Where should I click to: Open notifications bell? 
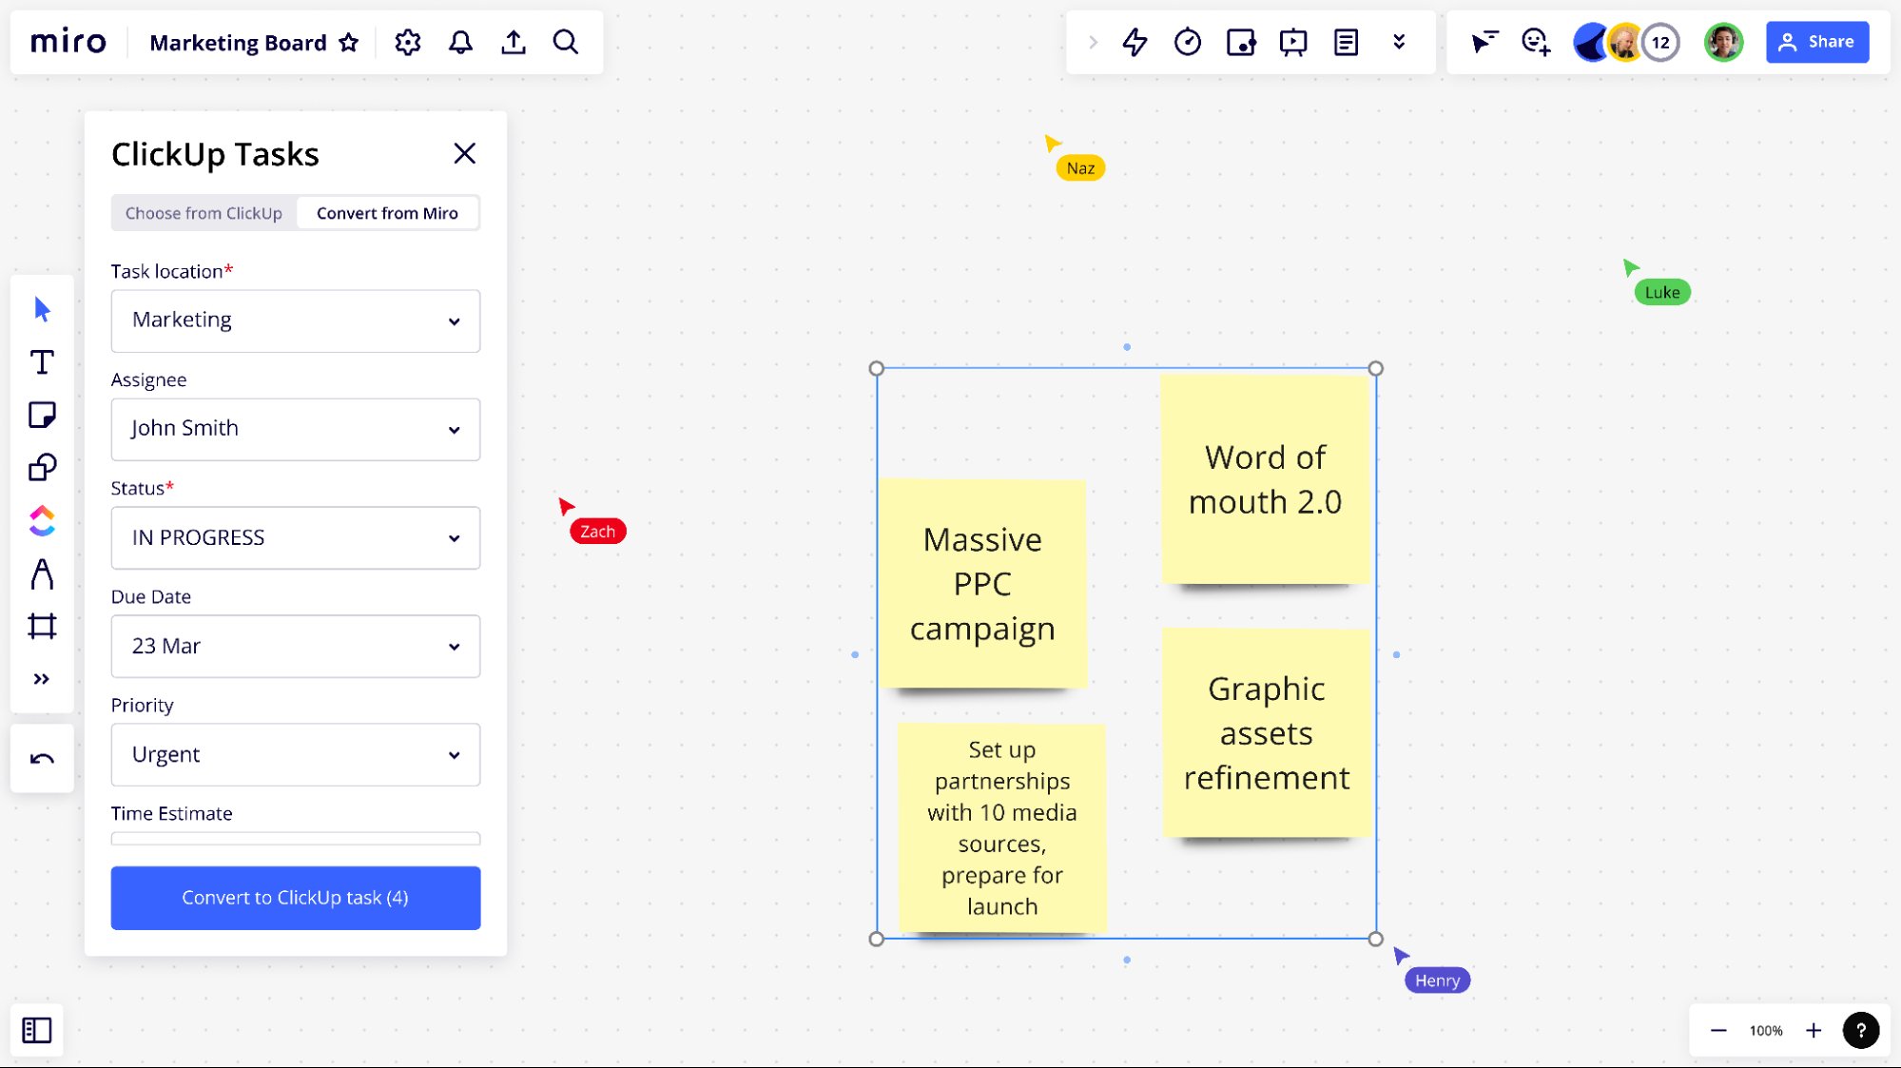pos(460,42)
